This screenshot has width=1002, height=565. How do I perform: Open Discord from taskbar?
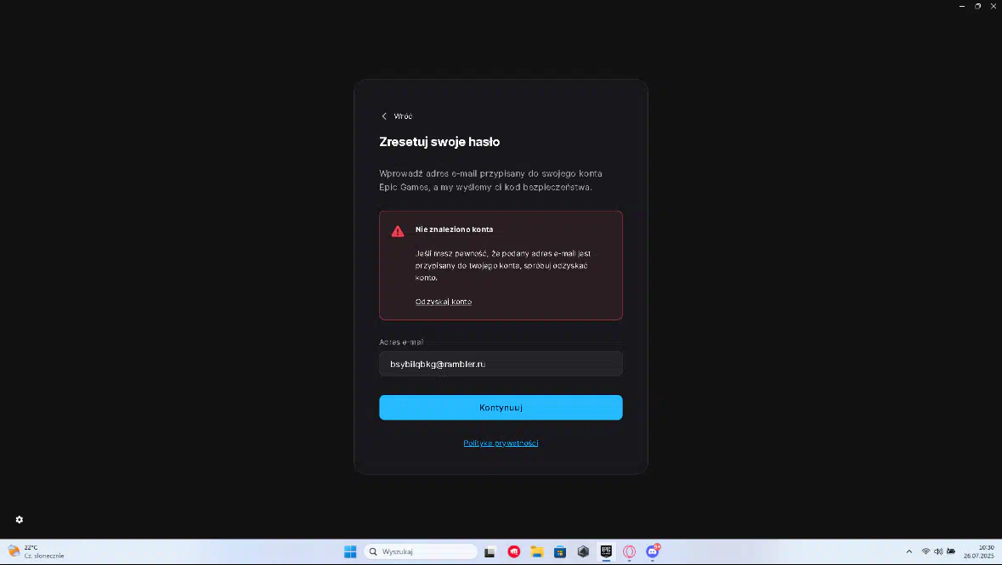pyautogui.click(x=653, y=551)
